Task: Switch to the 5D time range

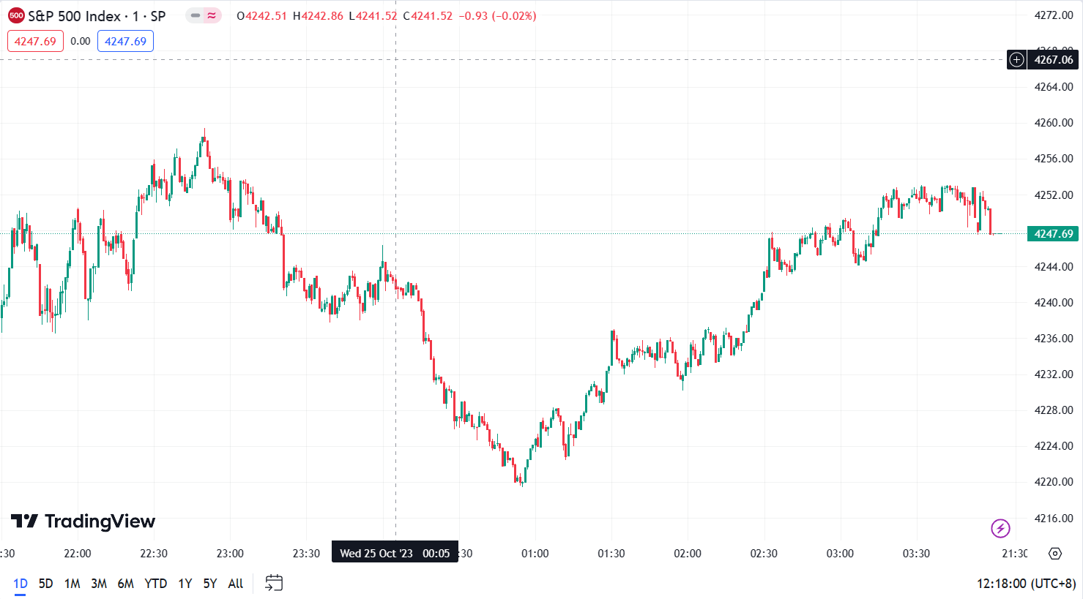Action: [45, 584]
